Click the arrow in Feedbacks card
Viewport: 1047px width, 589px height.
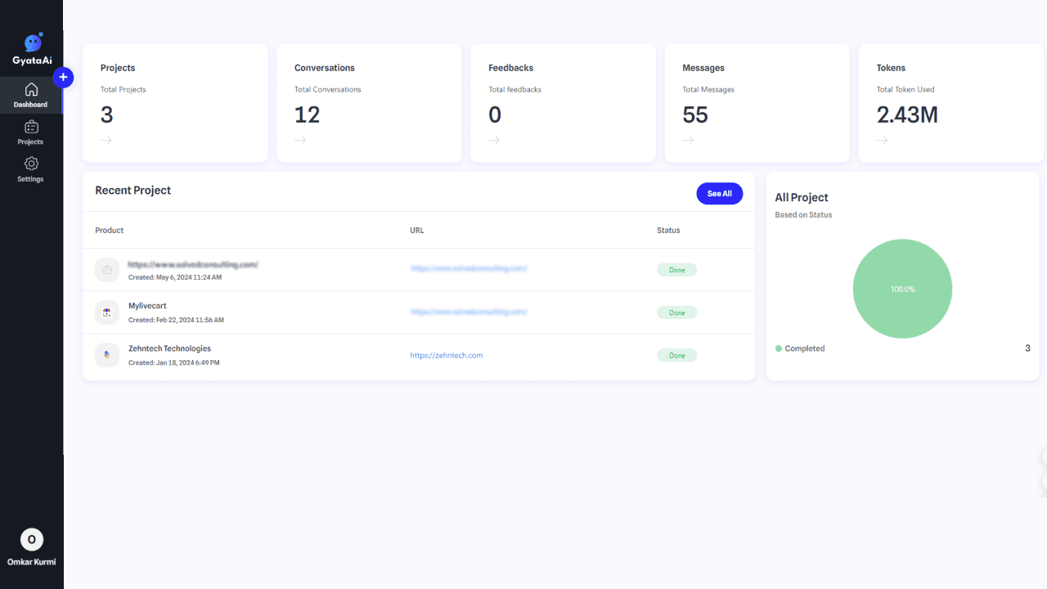pos(494,141)
